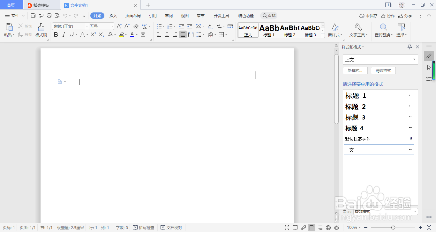This screenshot has width=436, height=232.
Task: Toggle justify alignment button
Action: 183,35
